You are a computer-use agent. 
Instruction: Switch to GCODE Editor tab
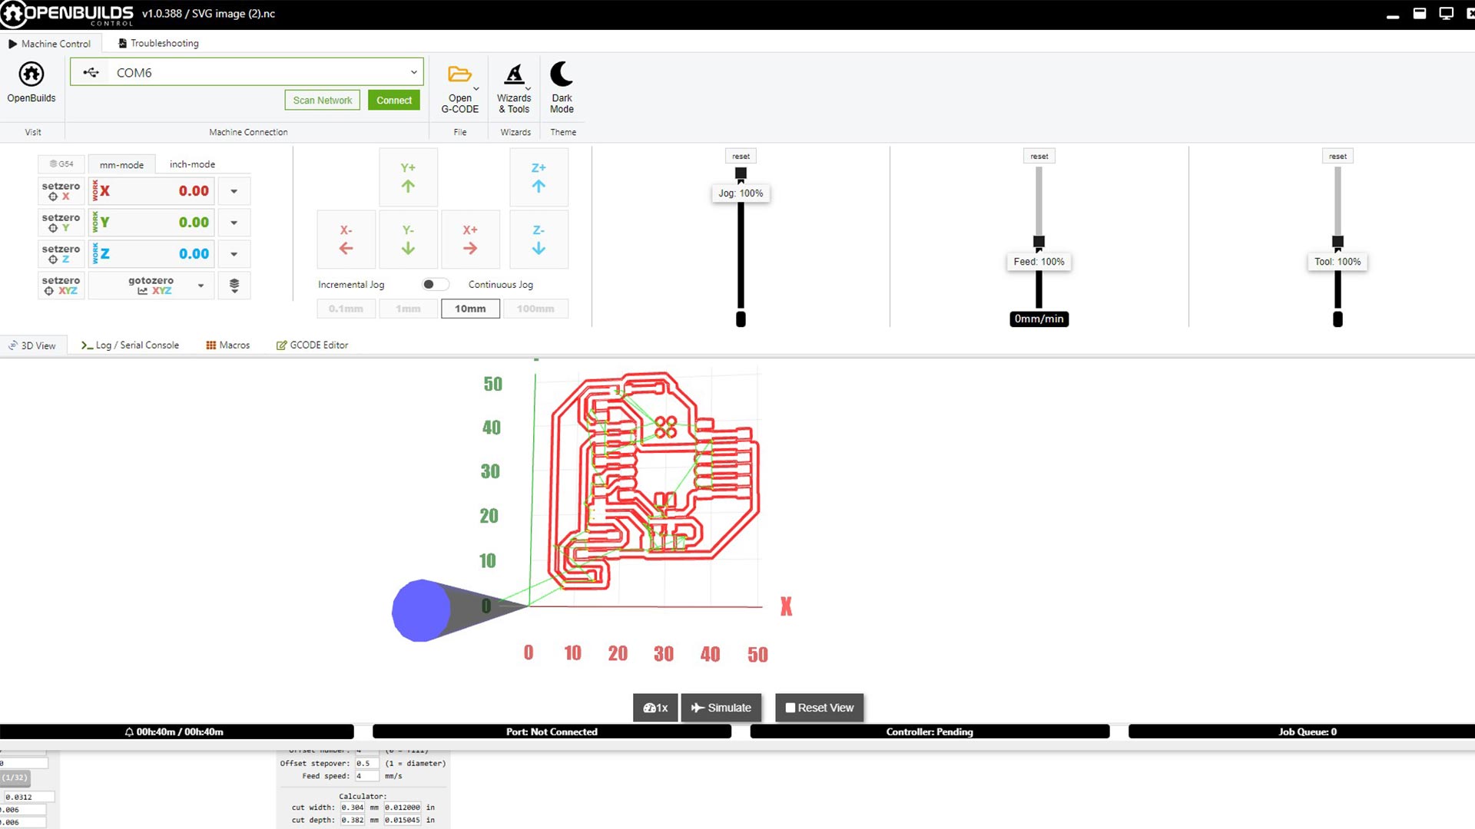(x=312, y=345)
